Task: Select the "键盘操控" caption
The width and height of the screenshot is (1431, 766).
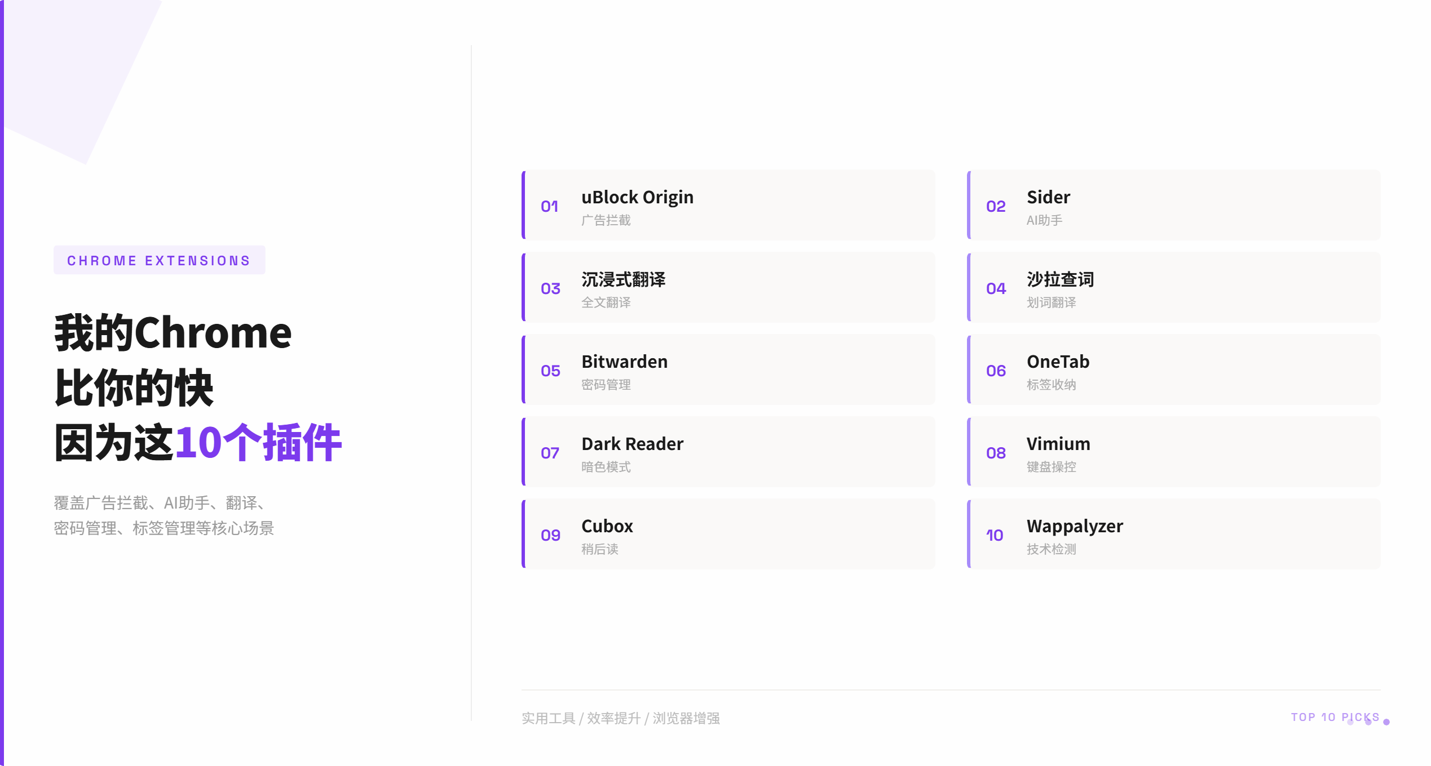Action: click(1052, 467)
